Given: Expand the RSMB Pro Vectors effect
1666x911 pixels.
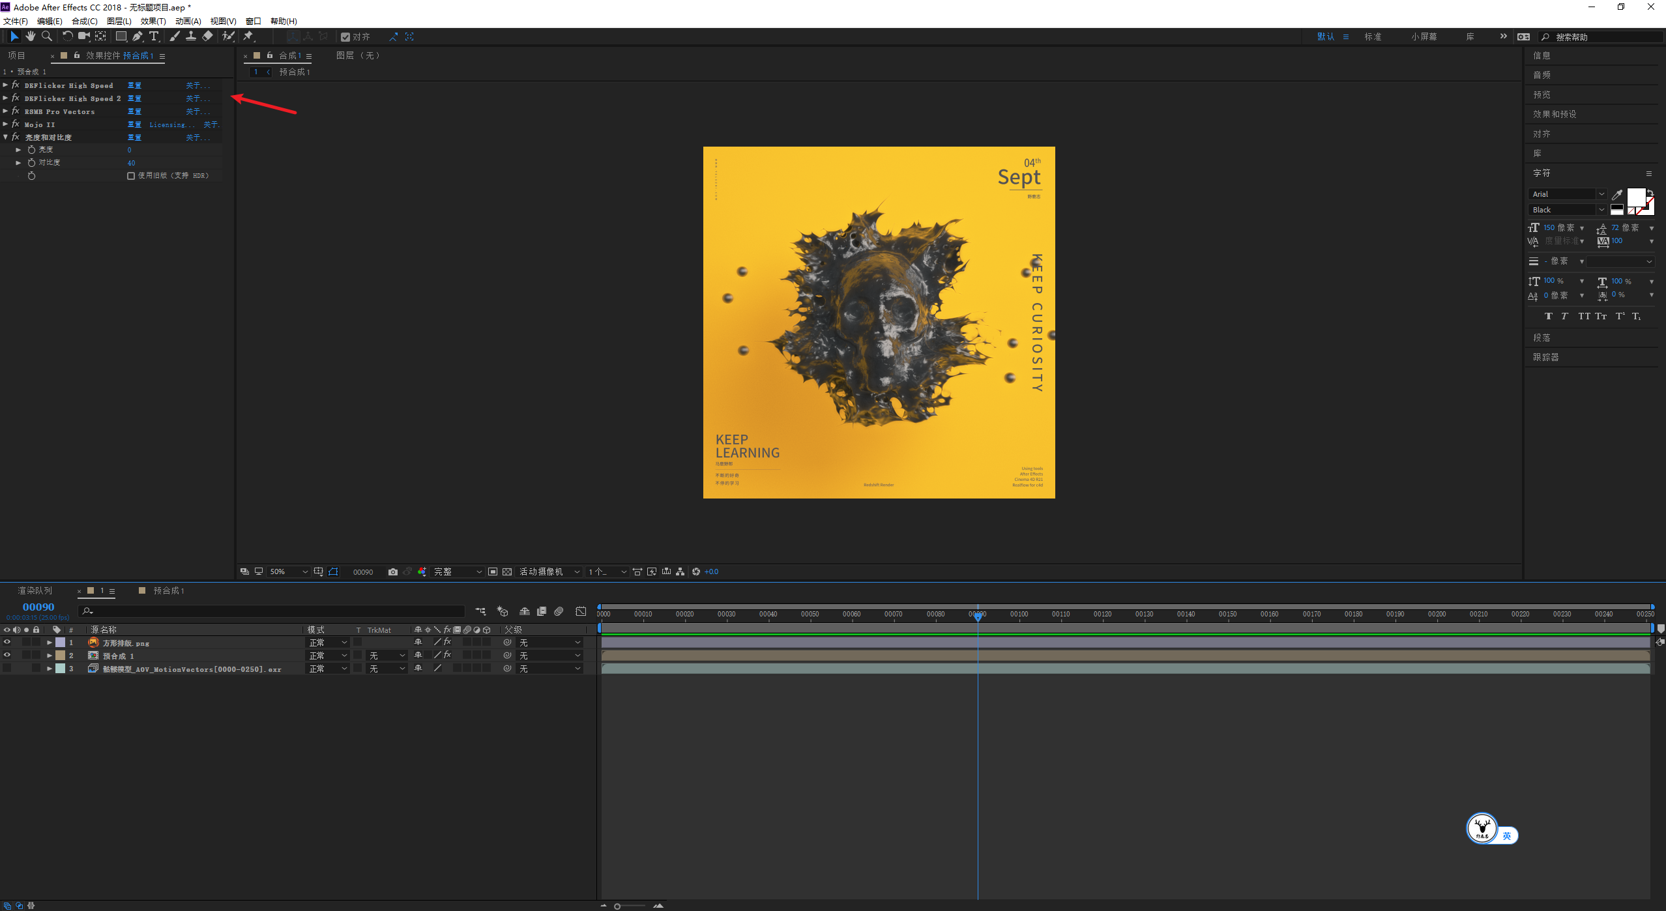Looking at the screenshot, I should pos(5,111).
